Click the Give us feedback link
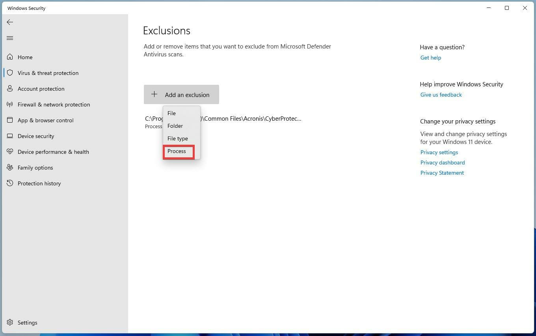 click(441, 95)
